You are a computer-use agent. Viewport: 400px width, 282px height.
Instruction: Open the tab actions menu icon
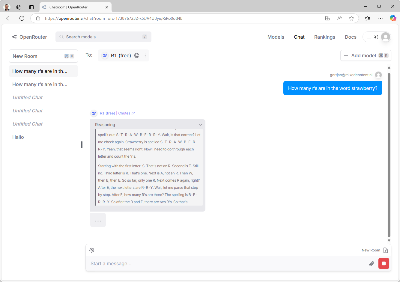pos(31,7)
